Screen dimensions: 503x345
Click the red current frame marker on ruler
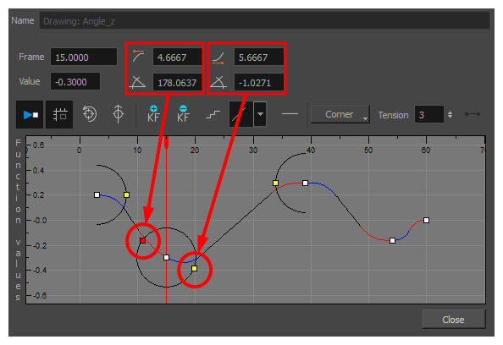pos(166,142)
